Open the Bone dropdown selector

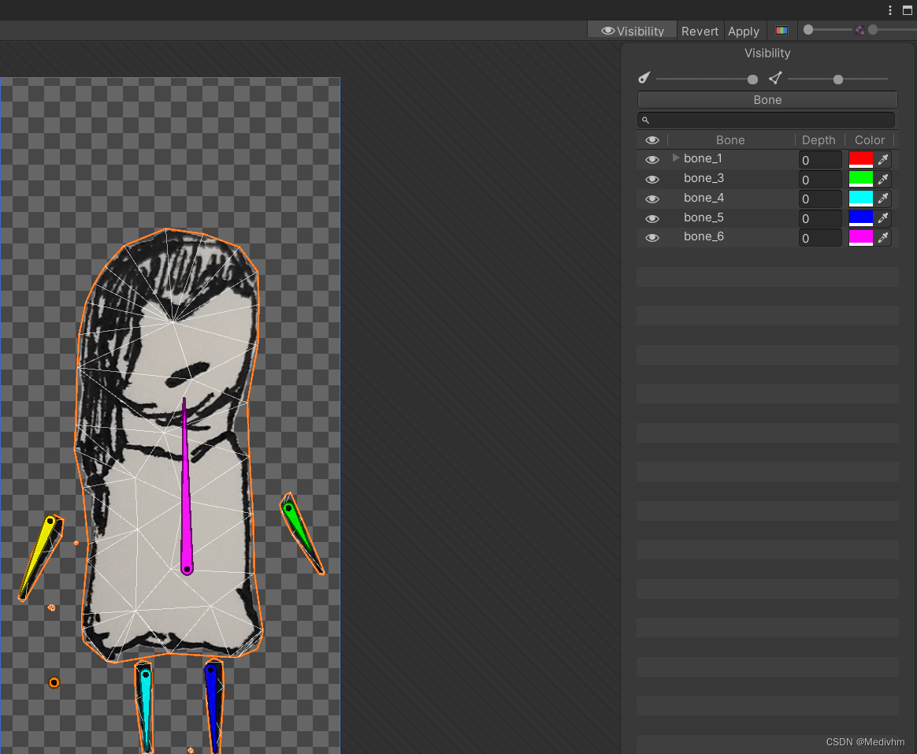767,100
